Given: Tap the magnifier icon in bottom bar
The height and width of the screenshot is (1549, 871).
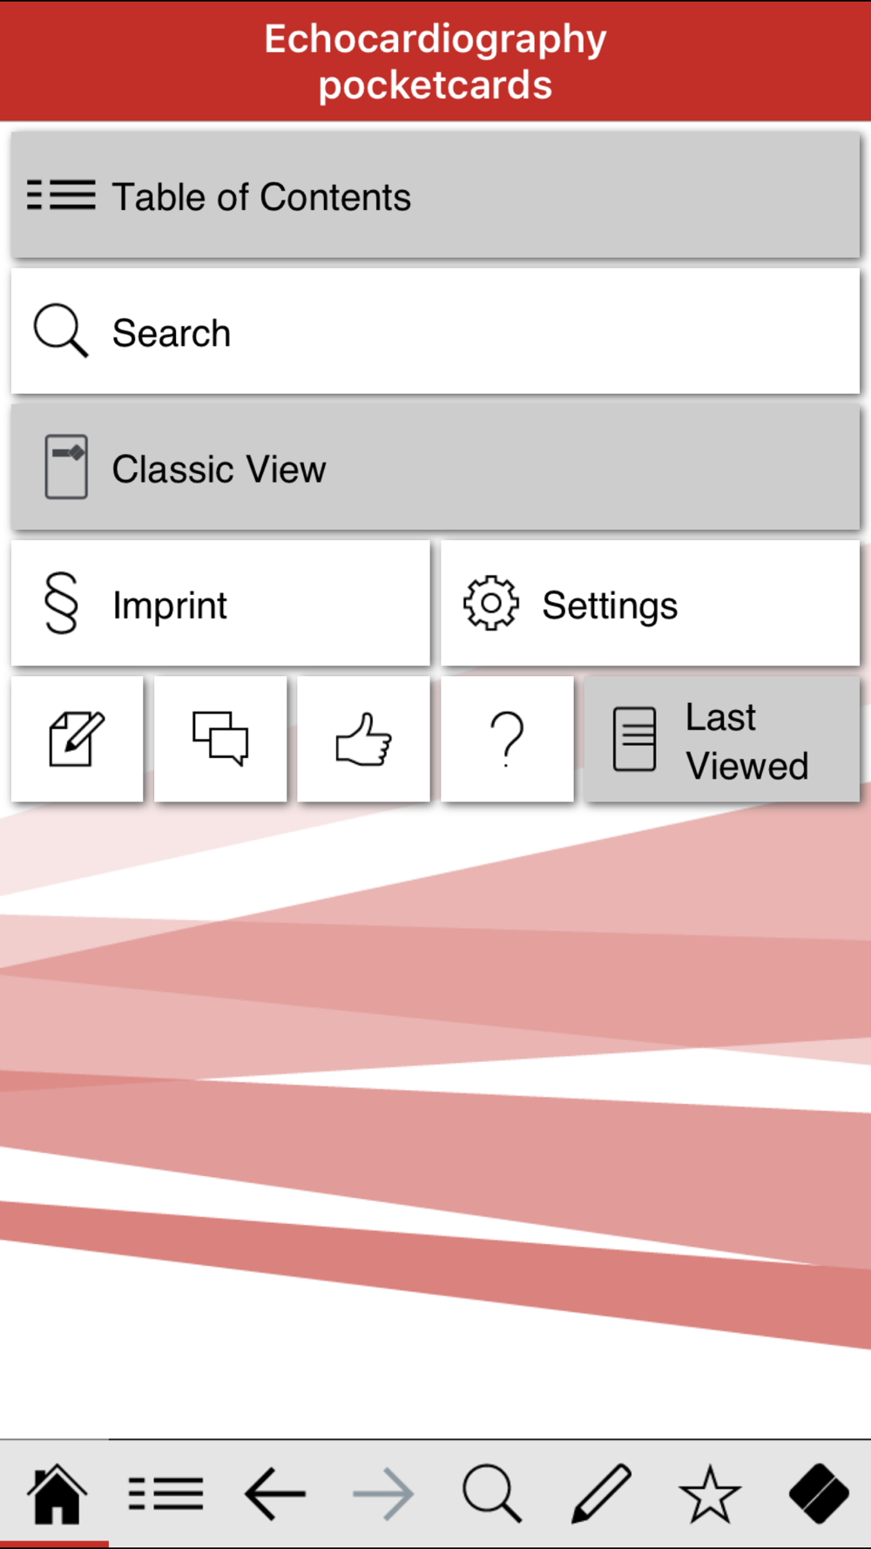Looking at the screenshot, I should coord(492,1494).
